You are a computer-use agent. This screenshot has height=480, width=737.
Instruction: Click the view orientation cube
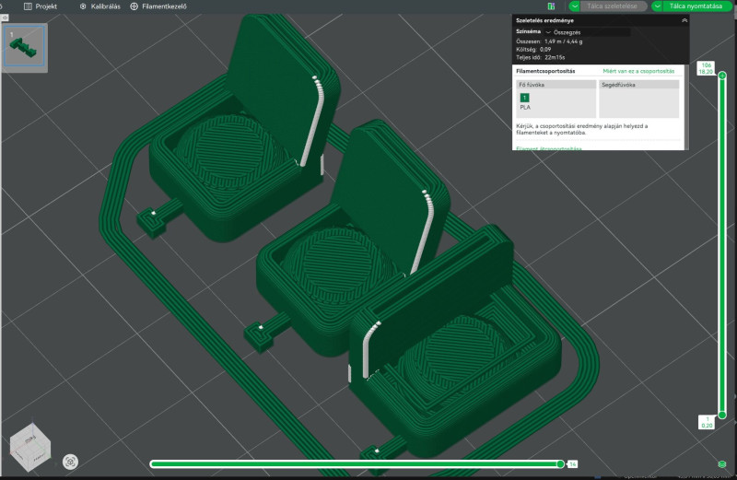(30, 446)
